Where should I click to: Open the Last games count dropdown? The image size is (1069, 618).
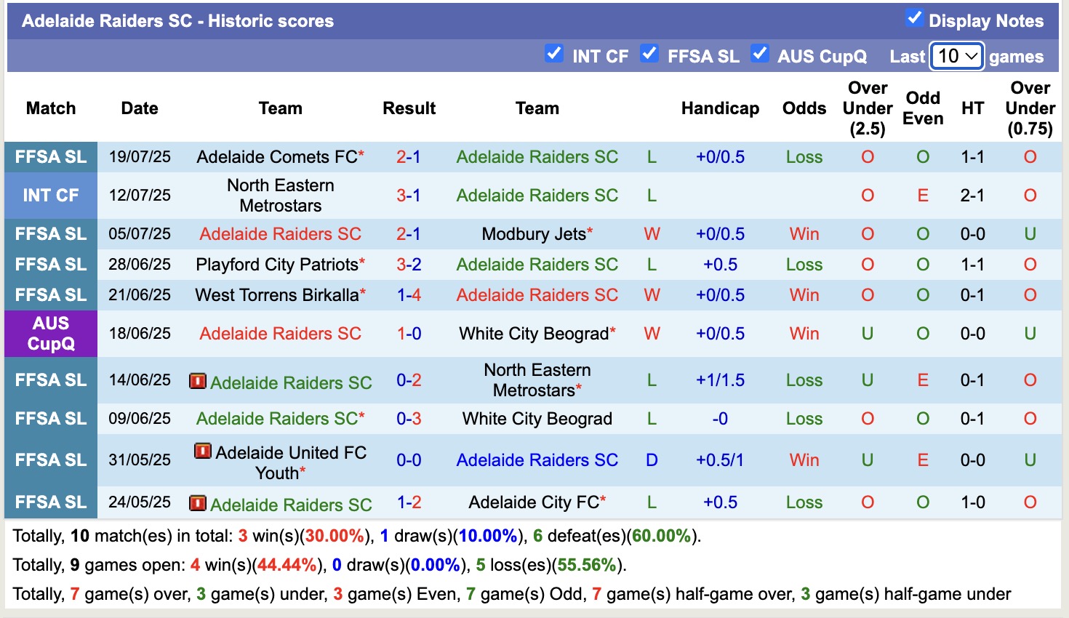tap(957, 56)
